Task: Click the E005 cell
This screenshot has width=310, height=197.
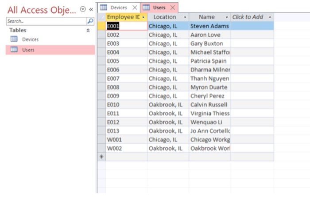Action: (x=127, y=61)
